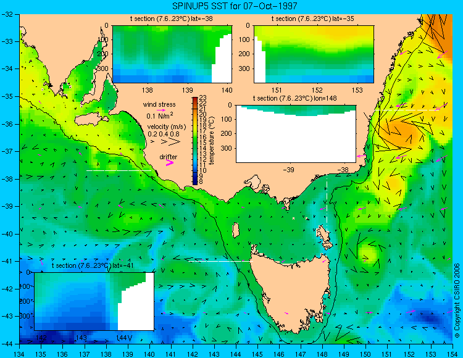Click the dark blue cold patch near 153 longitude
463x358 pixels.
(x=429, y=318)
